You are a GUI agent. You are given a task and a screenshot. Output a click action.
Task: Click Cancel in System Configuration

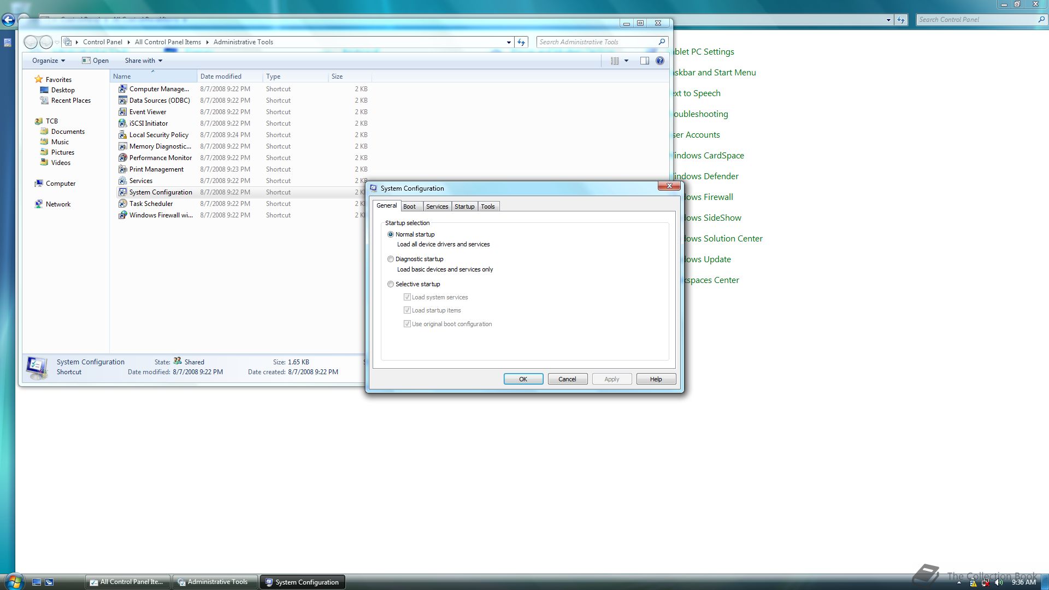[x=567, y=379]
